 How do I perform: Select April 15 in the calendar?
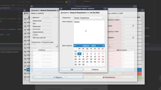[79, 59]
